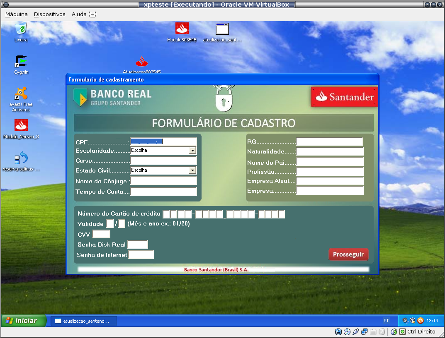Open the Ajuda menu
The height and width of the screenshot is (338, 445).
click(x=84, y=14)
